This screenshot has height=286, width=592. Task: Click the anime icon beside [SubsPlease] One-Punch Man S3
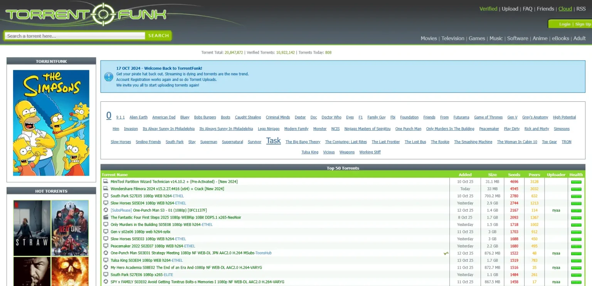106,210
